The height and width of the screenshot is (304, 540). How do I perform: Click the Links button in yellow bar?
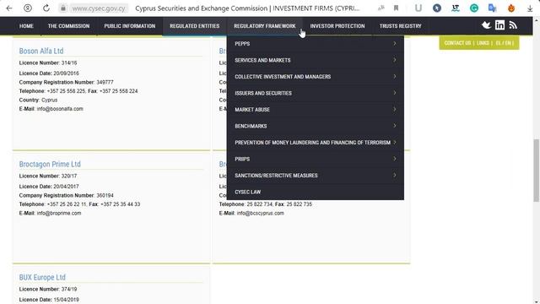point(483,43)
